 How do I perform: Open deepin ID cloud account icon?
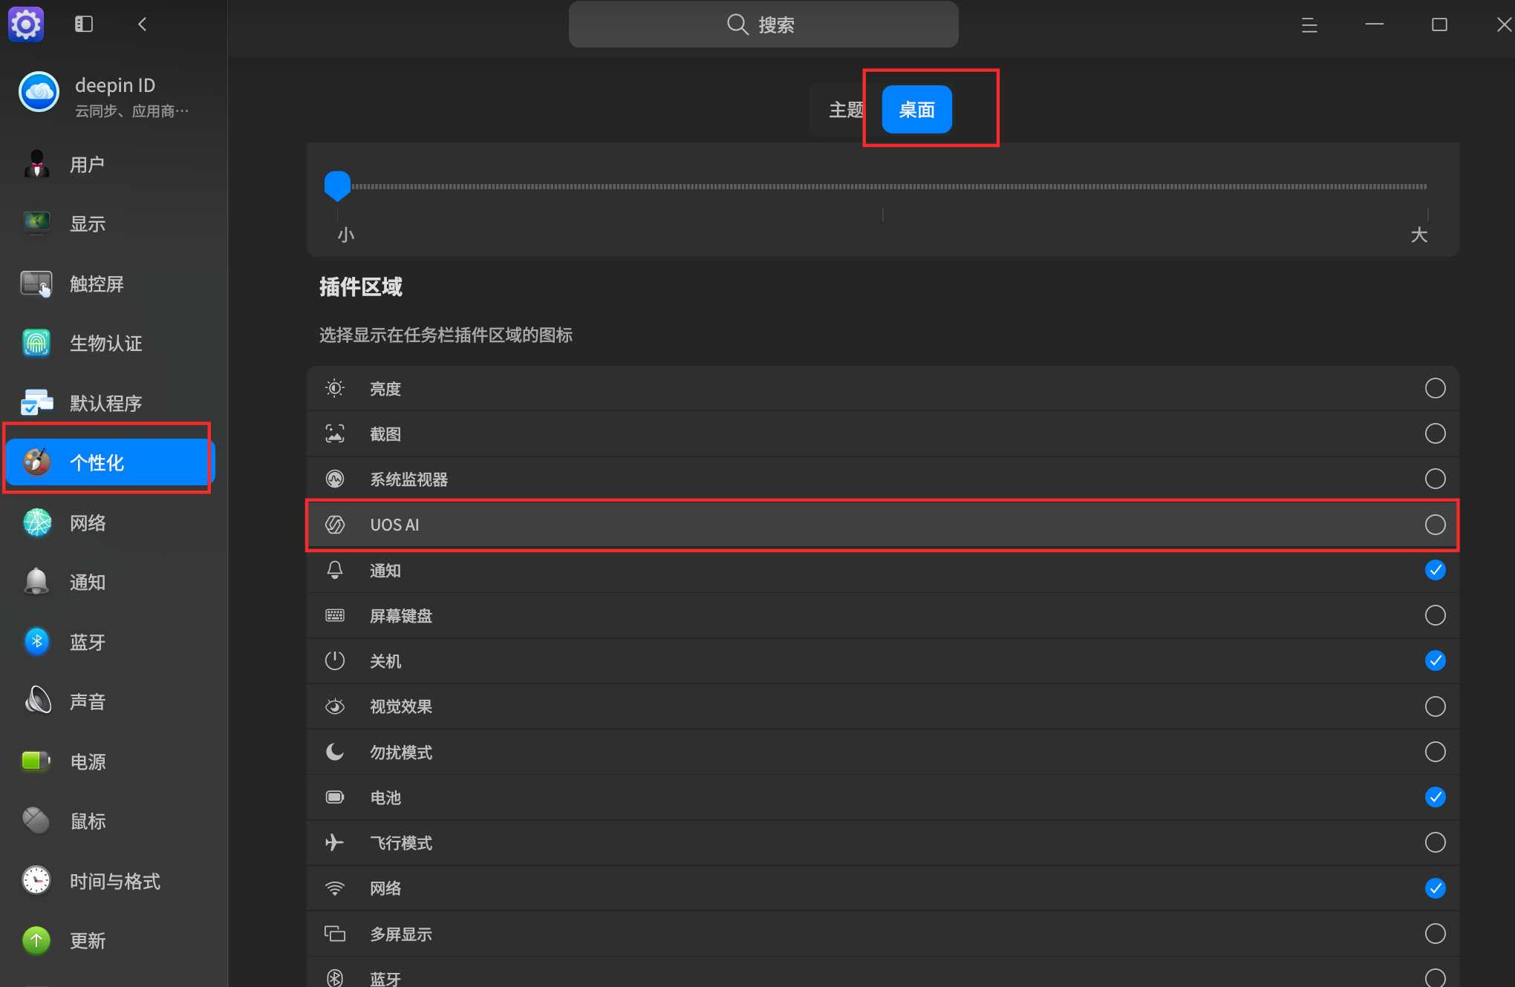point(39,93)
